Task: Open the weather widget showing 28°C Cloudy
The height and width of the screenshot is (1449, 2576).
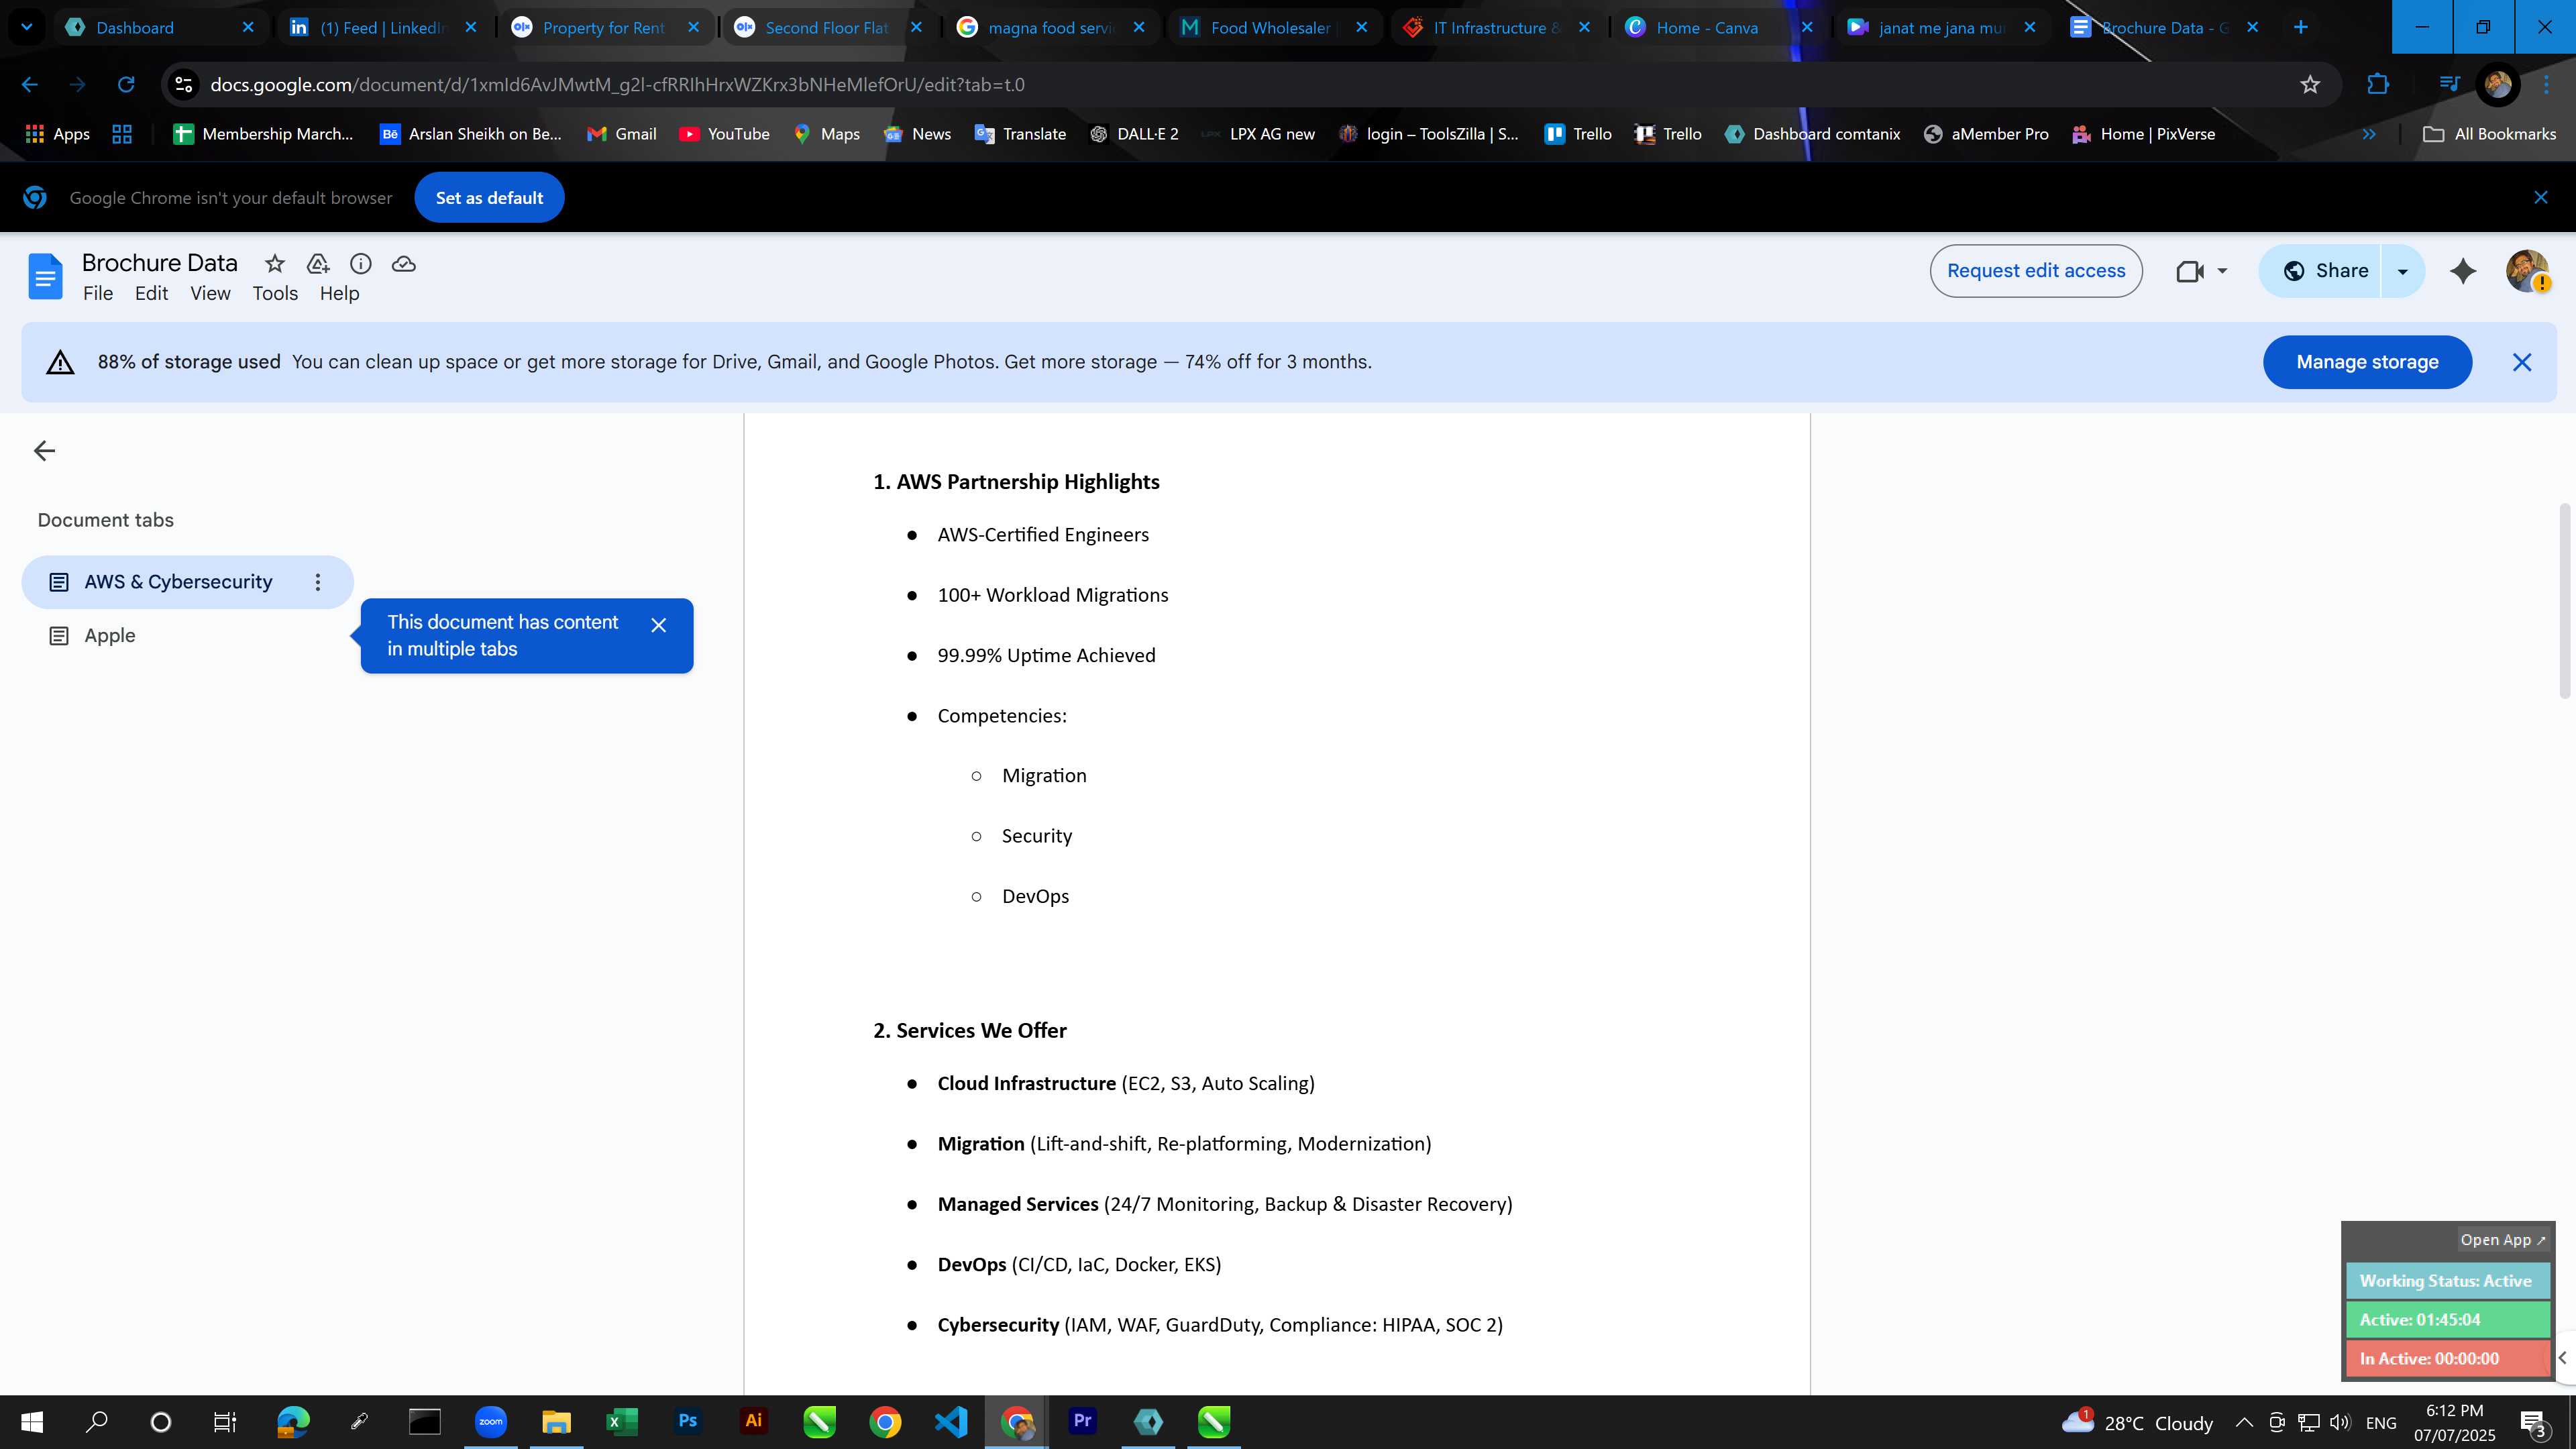Action: point(2137,1422)
